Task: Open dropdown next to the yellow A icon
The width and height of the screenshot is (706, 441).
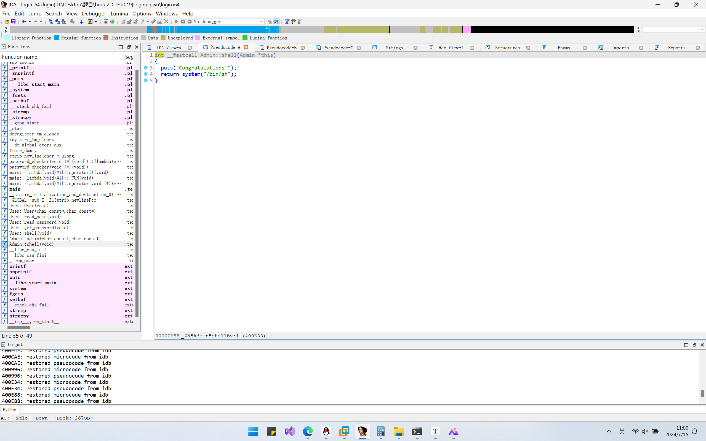Action: coord(96,22)
